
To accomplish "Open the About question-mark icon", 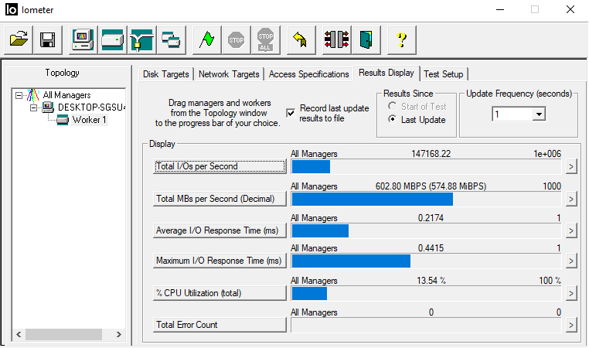I will pyautogui.click(x=402, y=39).
